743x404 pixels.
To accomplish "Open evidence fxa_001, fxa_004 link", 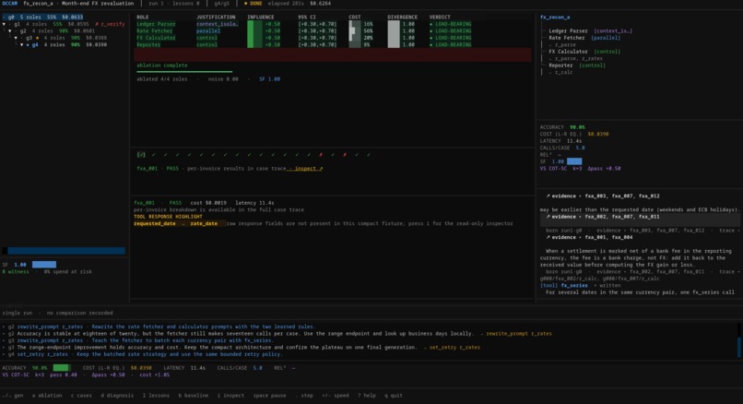I will point(589,237).
